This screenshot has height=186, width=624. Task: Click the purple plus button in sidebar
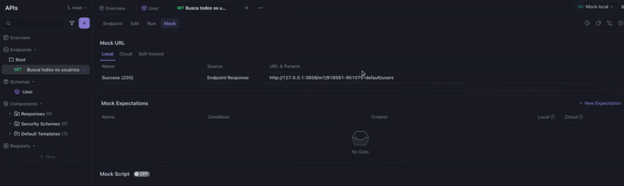coord(84,23)
